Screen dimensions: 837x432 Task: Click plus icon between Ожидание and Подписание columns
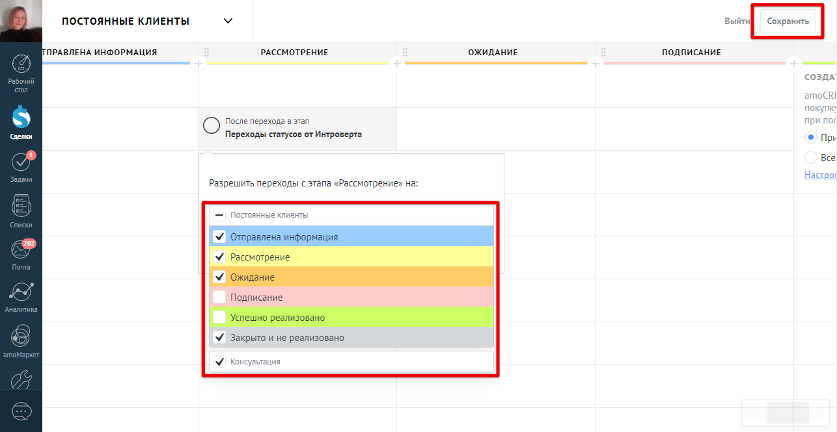[x=596, y=63]
